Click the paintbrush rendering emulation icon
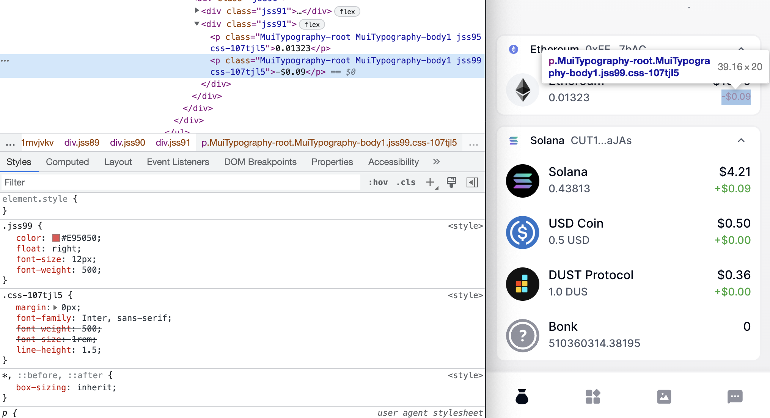The width and height of the screenshot is (770, 418). [451, 182]
